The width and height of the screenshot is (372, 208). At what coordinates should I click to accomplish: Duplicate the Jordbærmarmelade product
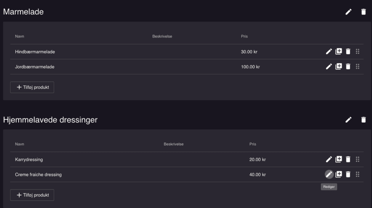pos(339,67)
